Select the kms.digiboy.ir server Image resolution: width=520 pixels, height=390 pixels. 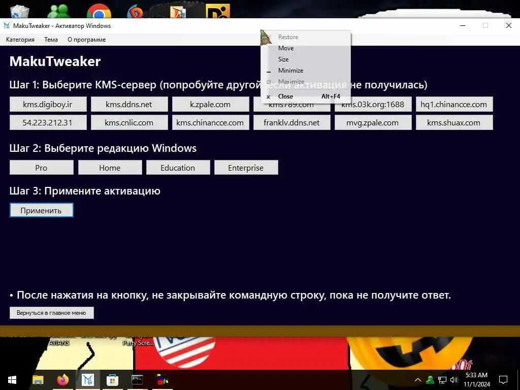[48, 104]
